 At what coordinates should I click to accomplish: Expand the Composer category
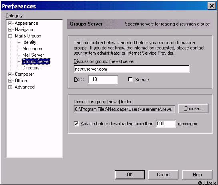(10, 74)
